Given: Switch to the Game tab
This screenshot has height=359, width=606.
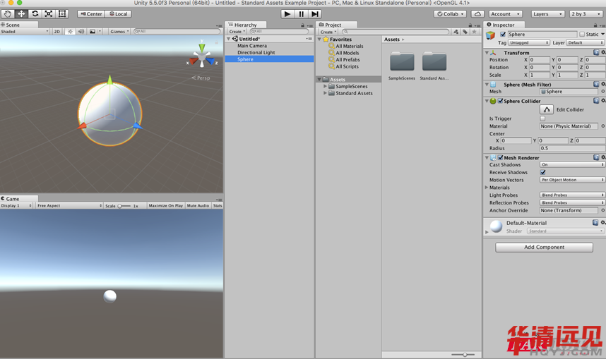Looking at the screenshot, I should (11, 199).
